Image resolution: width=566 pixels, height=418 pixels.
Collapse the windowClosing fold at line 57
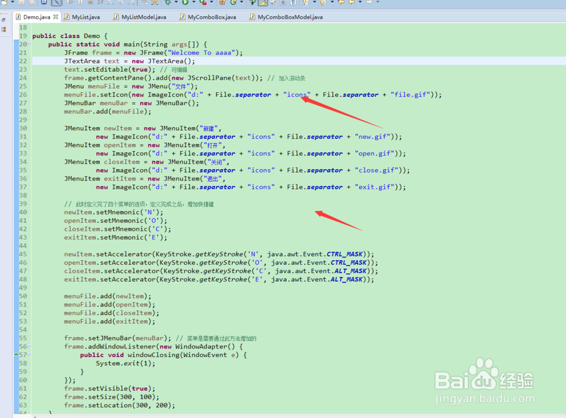29,355
